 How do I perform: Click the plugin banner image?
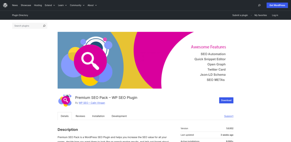145,60
